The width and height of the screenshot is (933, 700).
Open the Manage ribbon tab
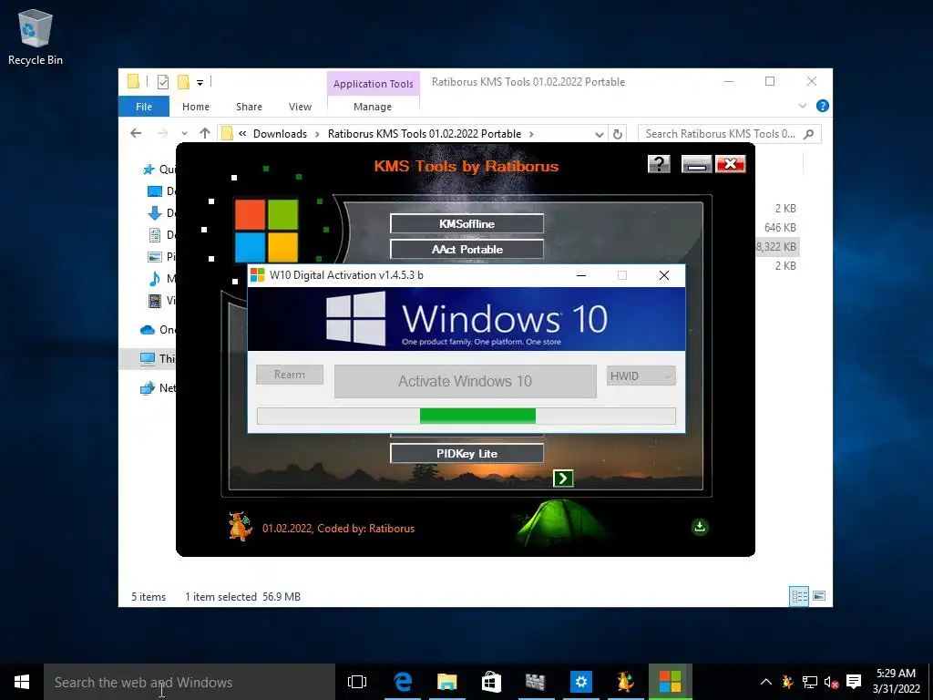pyautogui.click(x=373, y=107)
